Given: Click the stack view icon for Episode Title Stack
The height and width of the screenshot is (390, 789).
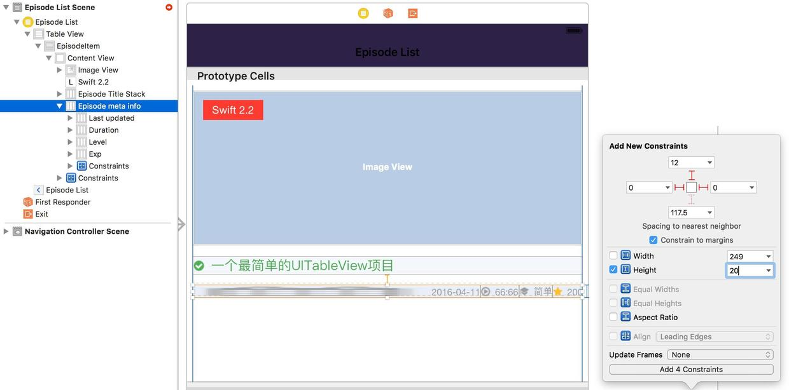Looking at the screenshot, I should coord(71,94).
